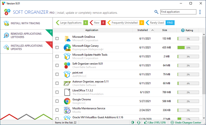The width and height of the screenshot is (206, 125).
Task: Sort by the Rating column header
Action: pos(187,30)
